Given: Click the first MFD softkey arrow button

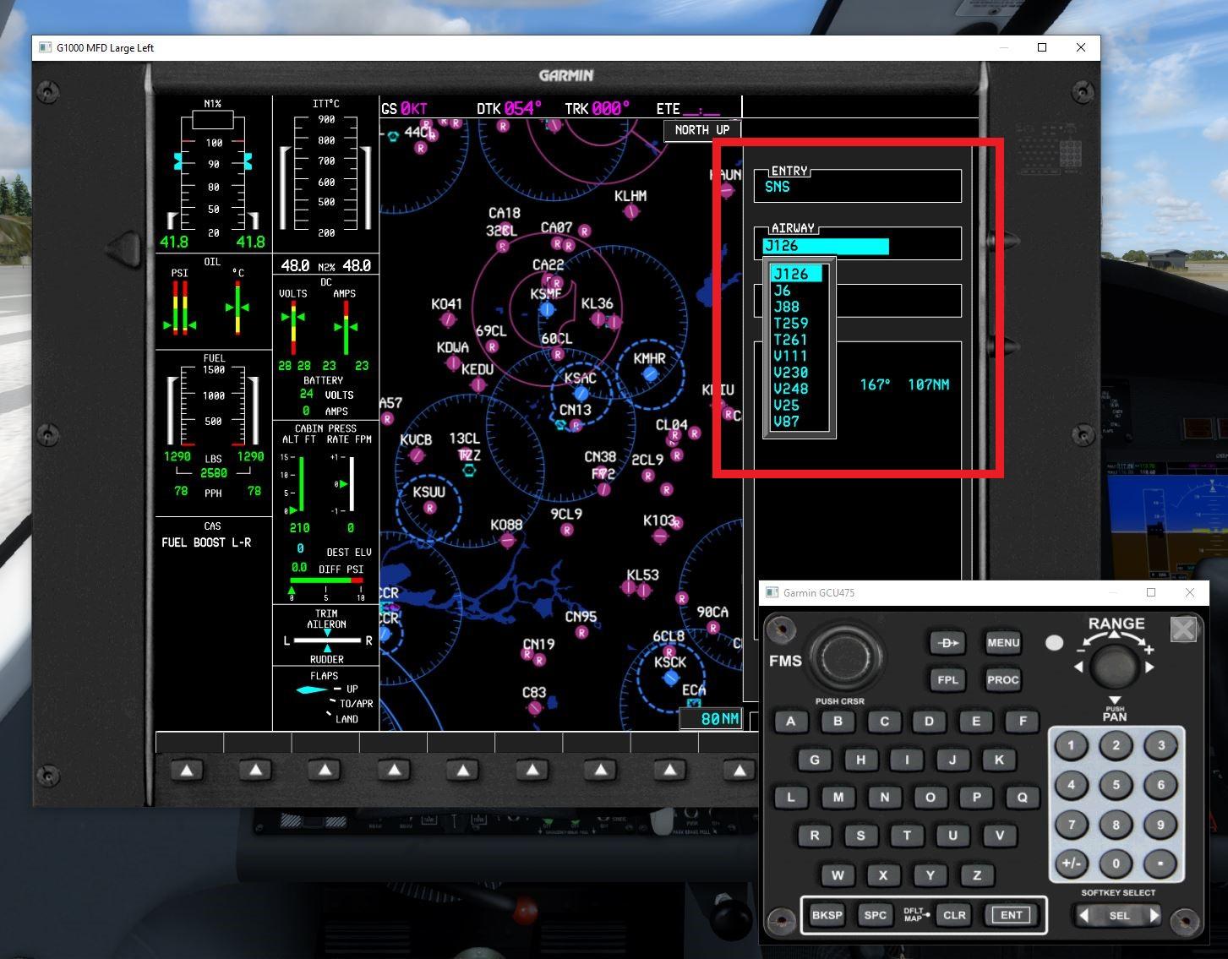Looking at the screenshot, I should [187, 770].
